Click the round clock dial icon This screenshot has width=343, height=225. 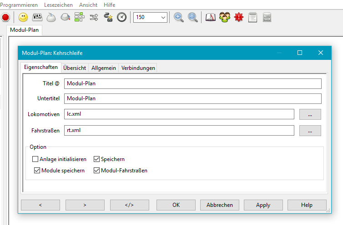(122, 17)
